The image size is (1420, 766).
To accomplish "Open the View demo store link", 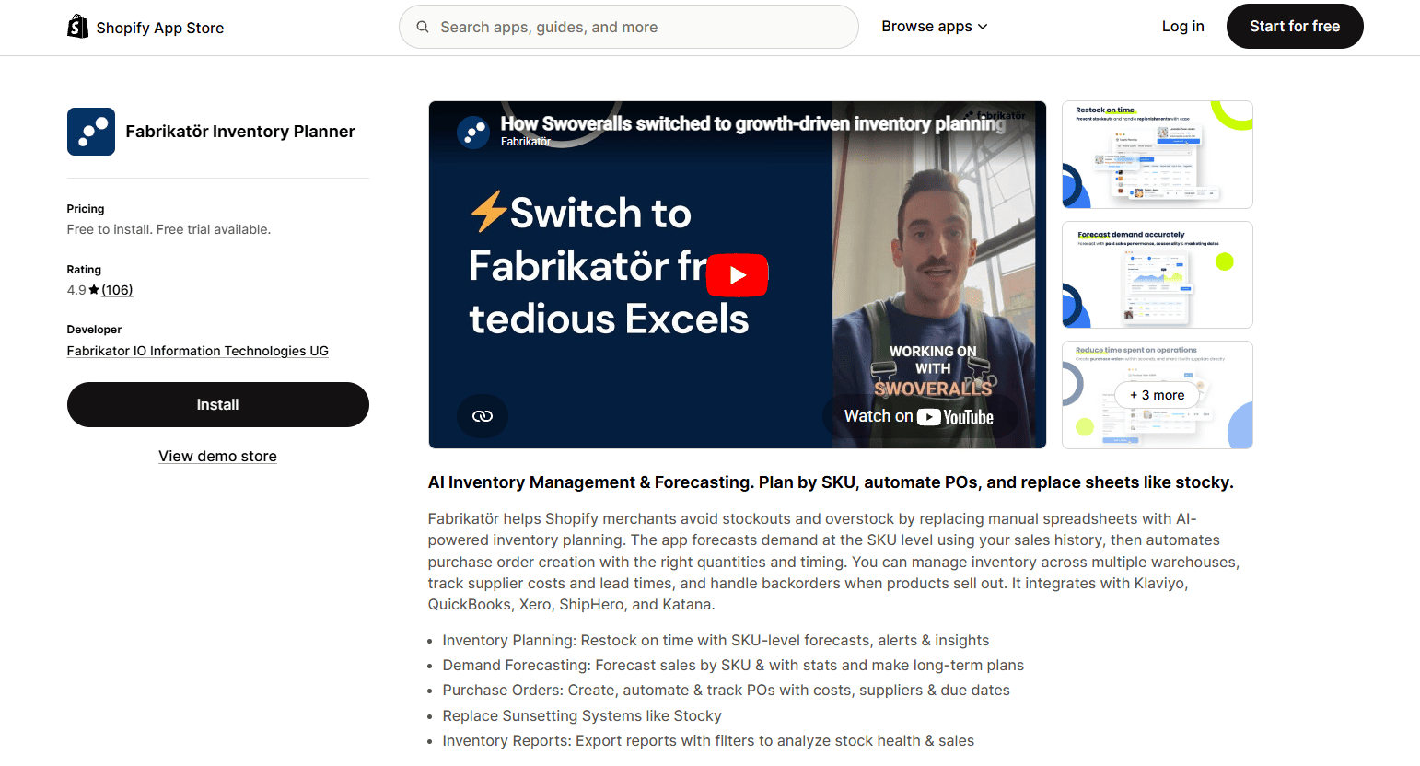I will 217,457.
